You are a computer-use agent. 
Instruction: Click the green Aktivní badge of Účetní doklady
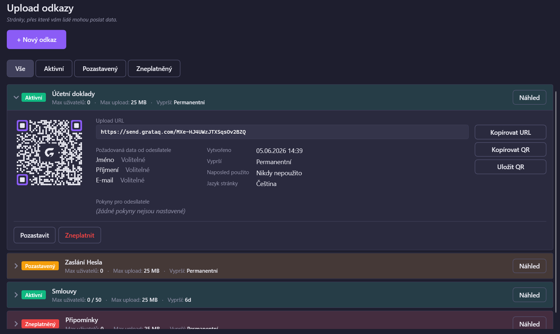(x=34, y=97)
